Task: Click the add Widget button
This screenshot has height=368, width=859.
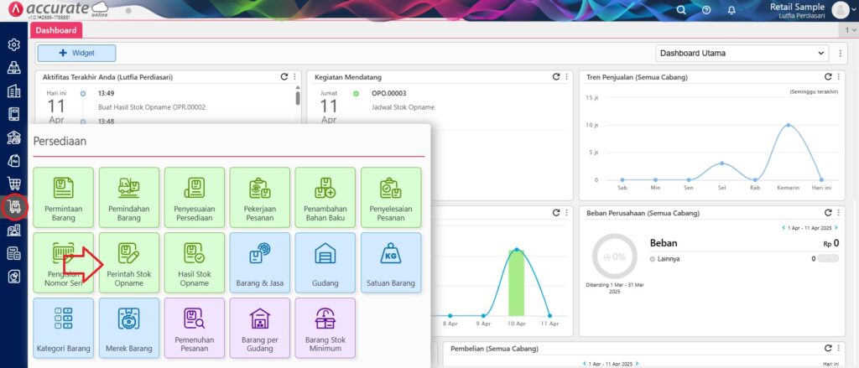Action: [x=76, y=53]
